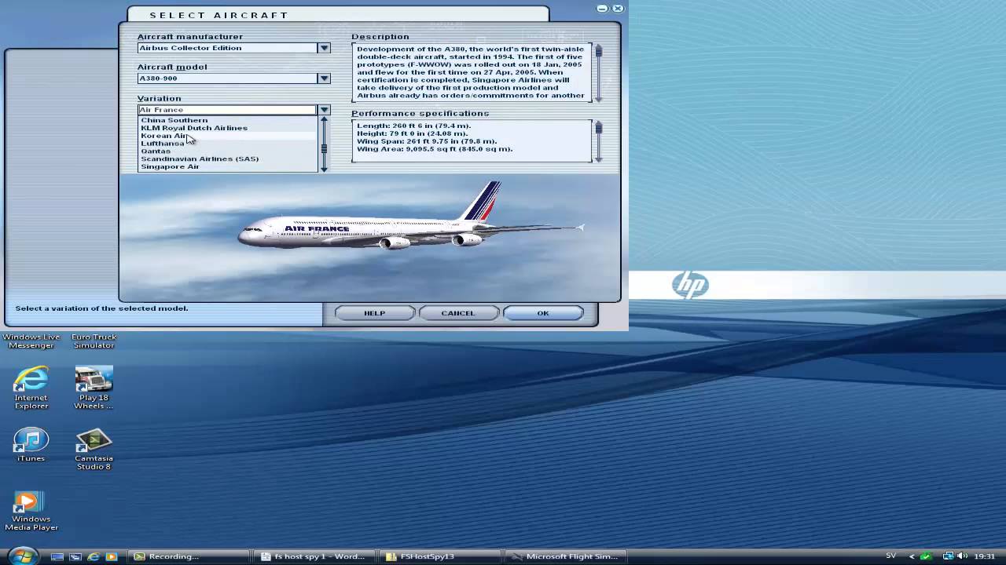1006x565 pixels.
Task: Click the Air France A380 preview image
Action: [370, 237]
